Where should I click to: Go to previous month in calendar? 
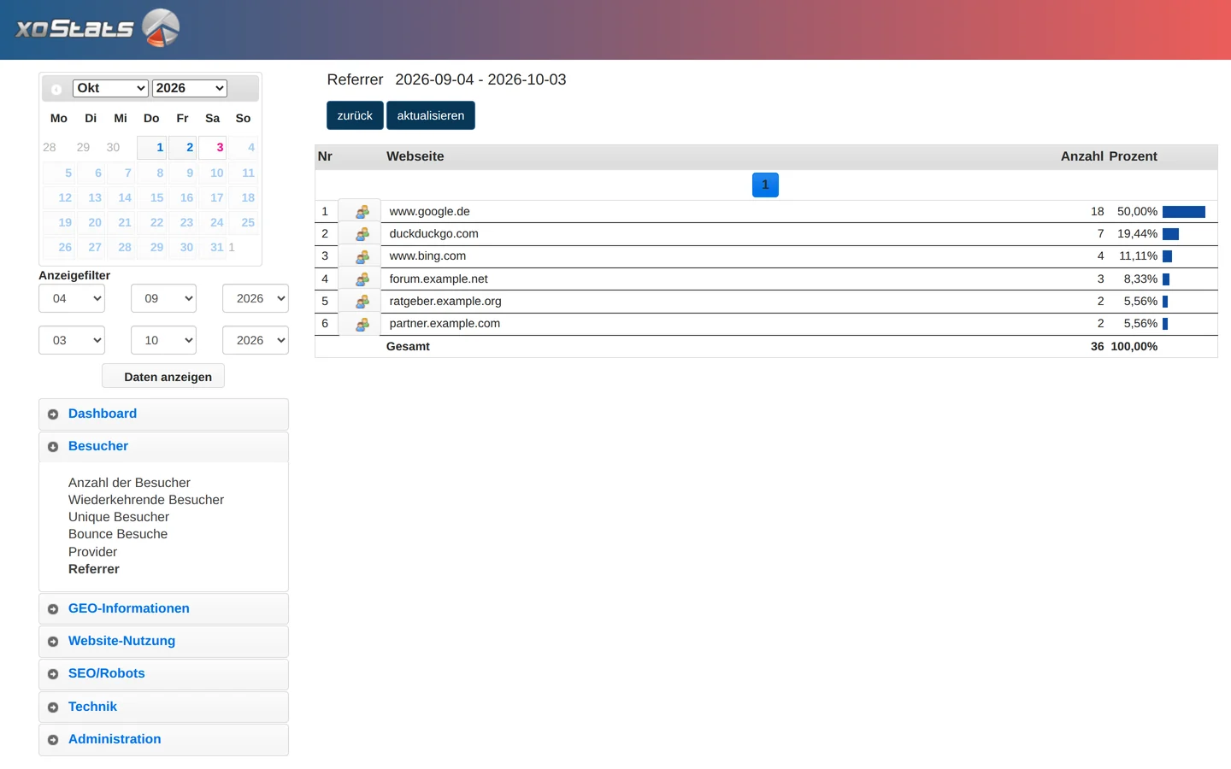pos(56,89)
